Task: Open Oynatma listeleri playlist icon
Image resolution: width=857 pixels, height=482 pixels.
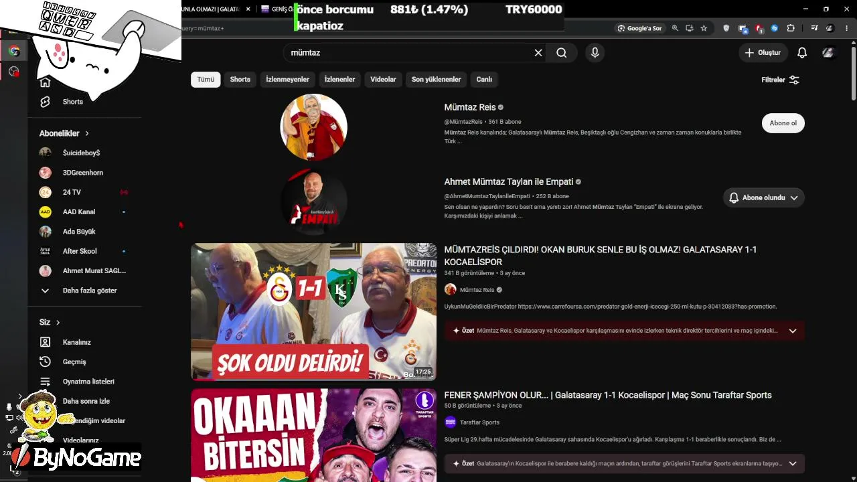Action: click(45, 382)
